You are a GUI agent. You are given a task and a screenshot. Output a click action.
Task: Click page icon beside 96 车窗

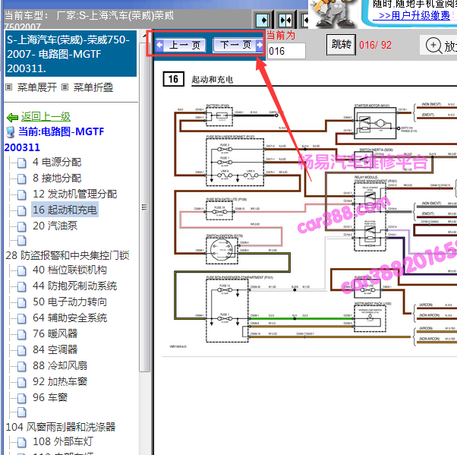point(22,399)
